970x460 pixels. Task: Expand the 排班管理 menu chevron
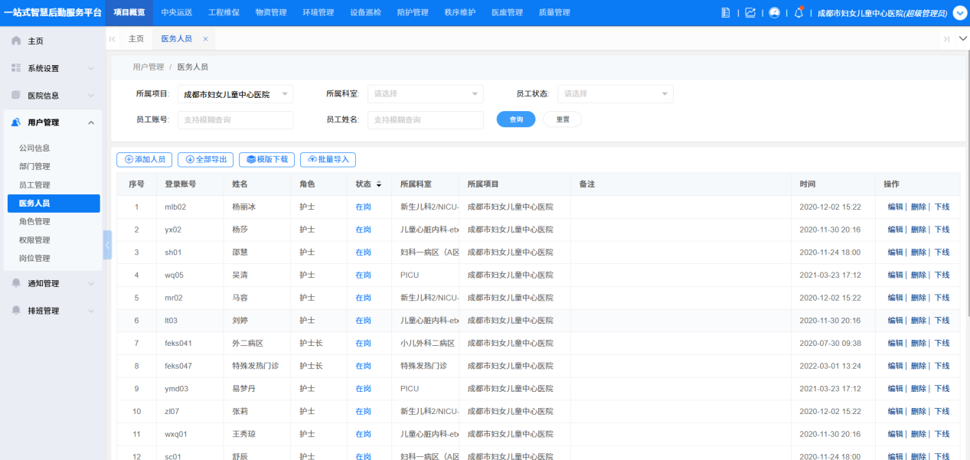(91, 312)
